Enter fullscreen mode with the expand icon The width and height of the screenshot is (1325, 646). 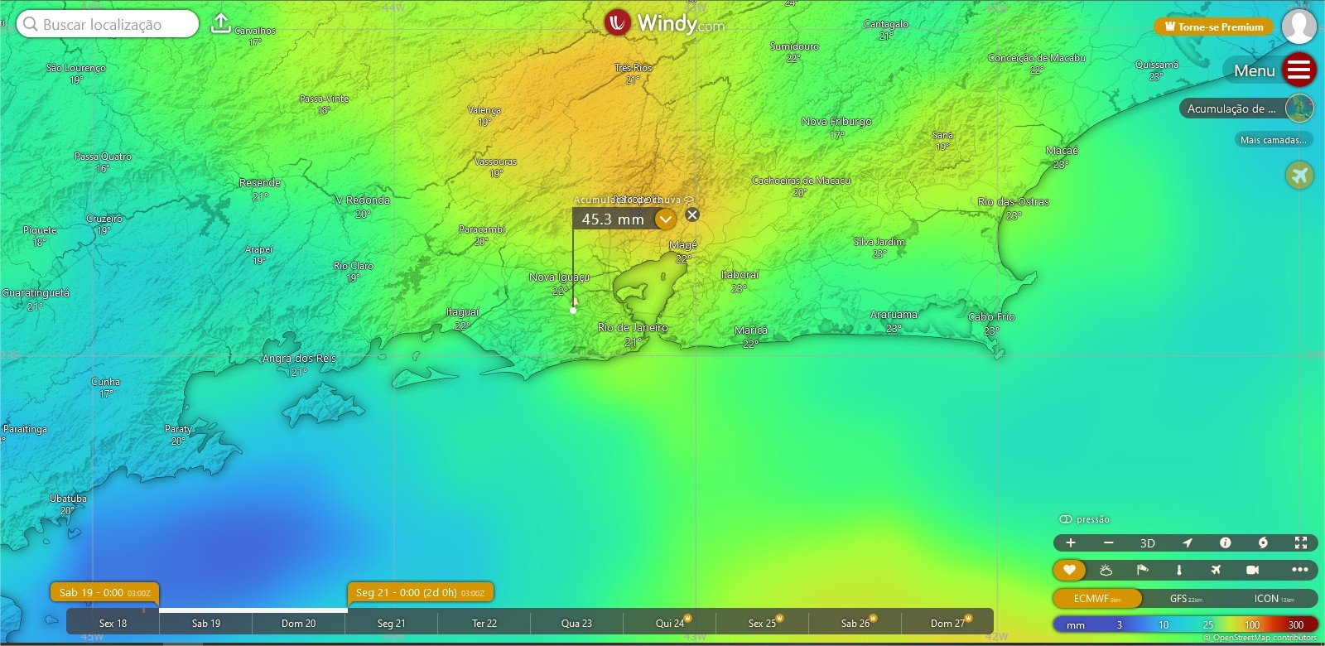pos(1301,543)
